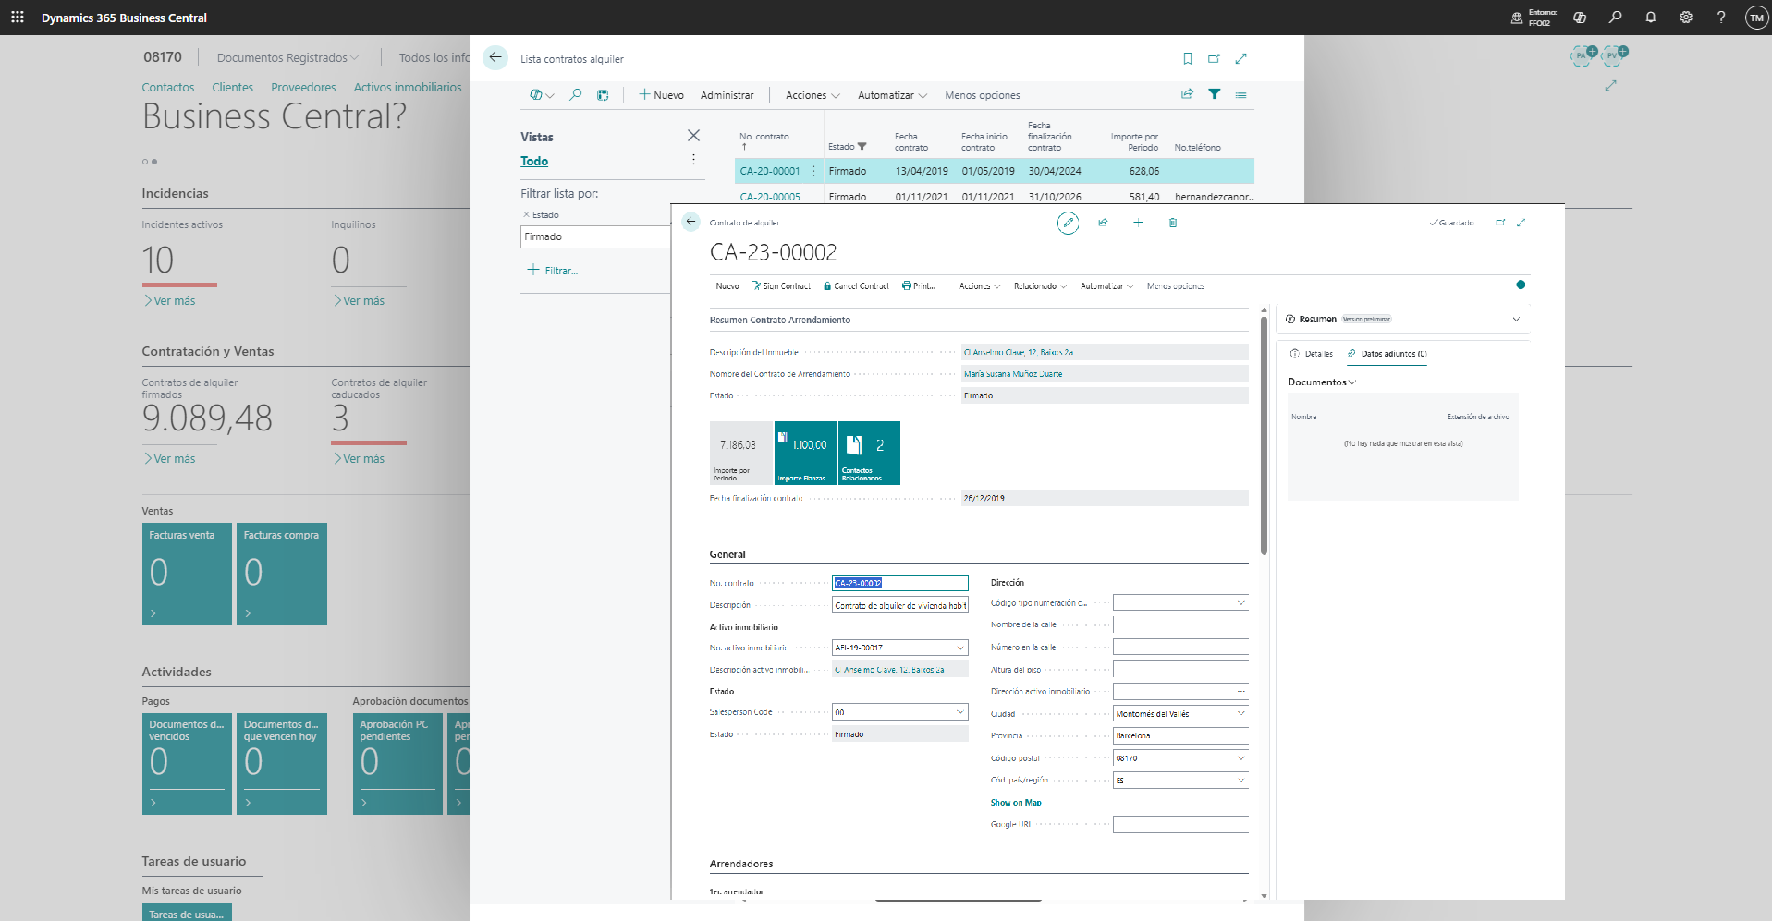Click the Share icon in list toolbar

(x=1187, y=94)
